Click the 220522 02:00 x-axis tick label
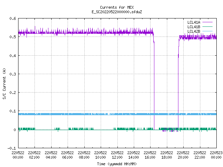 [x=34, y=155]
